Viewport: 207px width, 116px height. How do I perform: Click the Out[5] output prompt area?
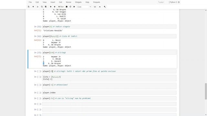pos(38,31)
